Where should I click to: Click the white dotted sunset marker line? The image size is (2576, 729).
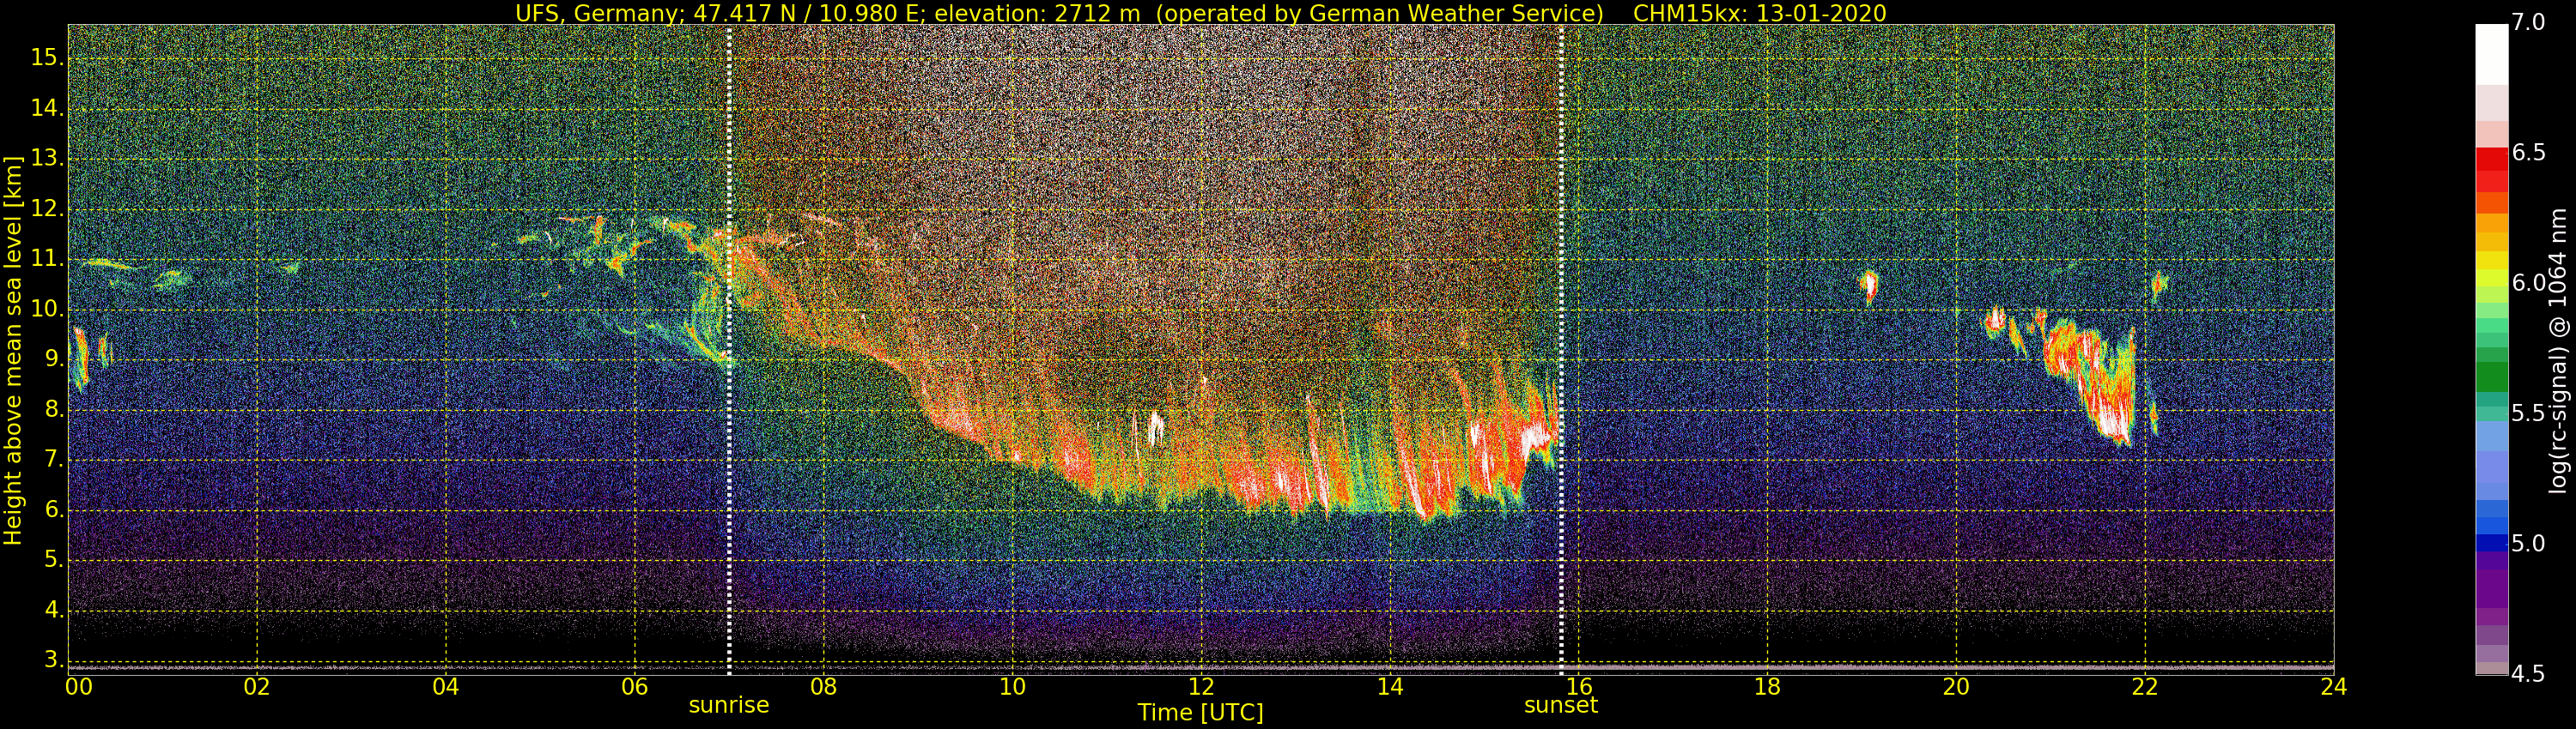(x=1561, y=350)
